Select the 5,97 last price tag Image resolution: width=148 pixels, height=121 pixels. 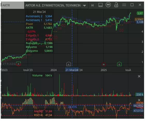click(140, 13)
